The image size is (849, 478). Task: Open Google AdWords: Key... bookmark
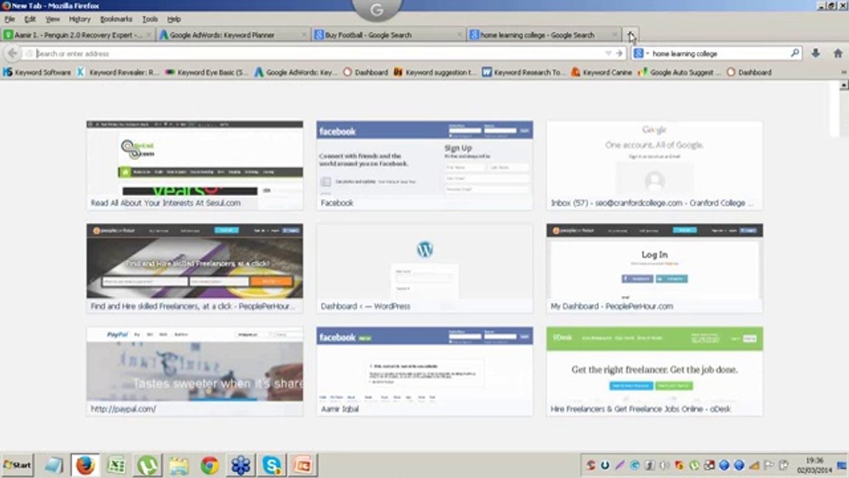click(296, 72)
